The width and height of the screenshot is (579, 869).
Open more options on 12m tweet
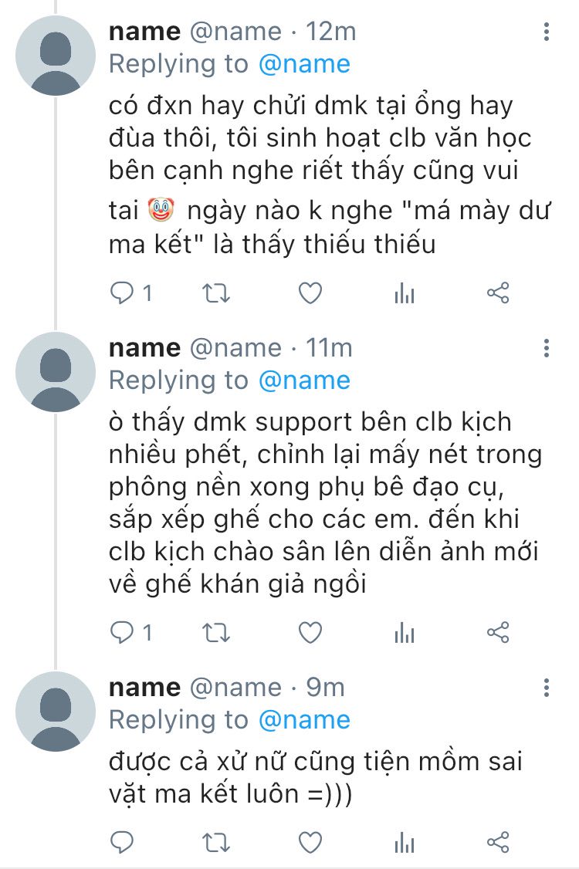(x=547, y=32)
